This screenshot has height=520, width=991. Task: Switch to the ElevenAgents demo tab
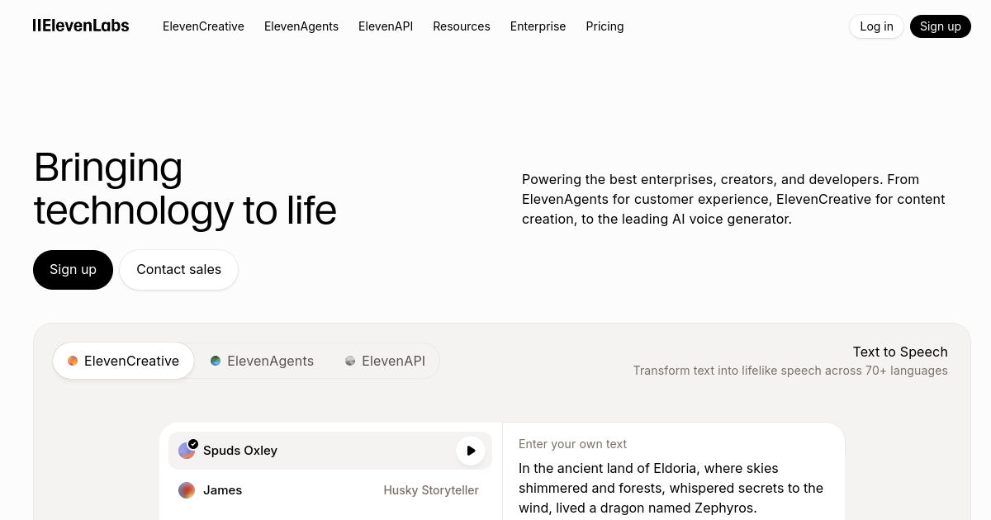pyautogui.click(x=263, y=361)
